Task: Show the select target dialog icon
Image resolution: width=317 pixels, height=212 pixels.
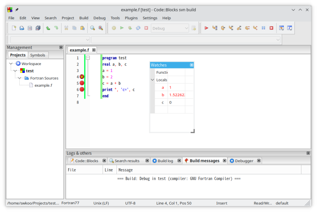Action: 194,28
